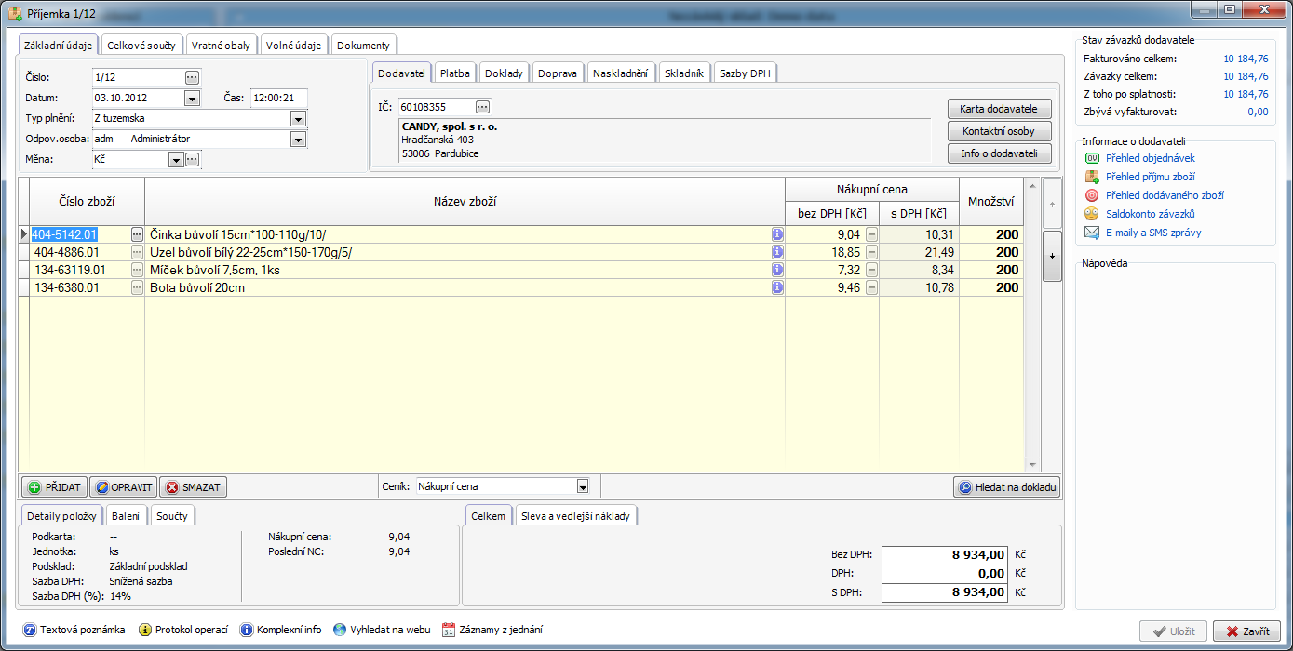Switch to Celkové součty tab
1293x651 pixels.
click(141, 46)
